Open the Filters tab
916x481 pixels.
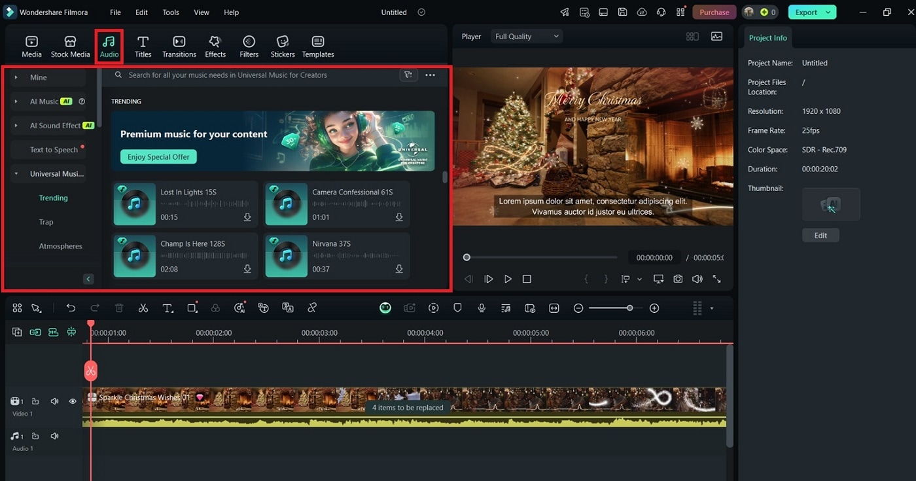pos(249,46)
